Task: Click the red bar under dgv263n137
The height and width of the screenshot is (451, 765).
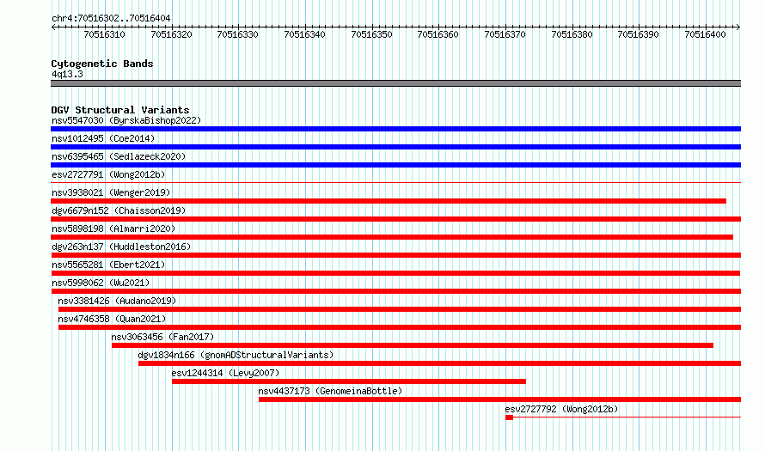Action: 395,255
